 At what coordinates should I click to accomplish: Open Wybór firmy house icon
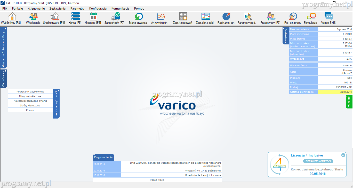(x=12, y=17)
